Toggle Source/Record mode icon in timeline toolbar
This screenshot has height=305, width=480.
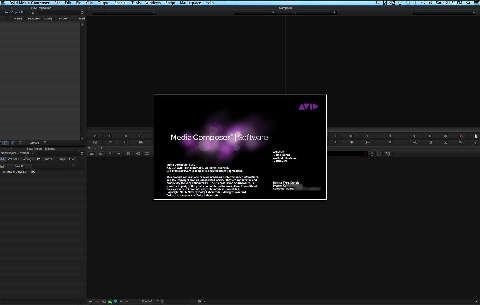point(101,154)
